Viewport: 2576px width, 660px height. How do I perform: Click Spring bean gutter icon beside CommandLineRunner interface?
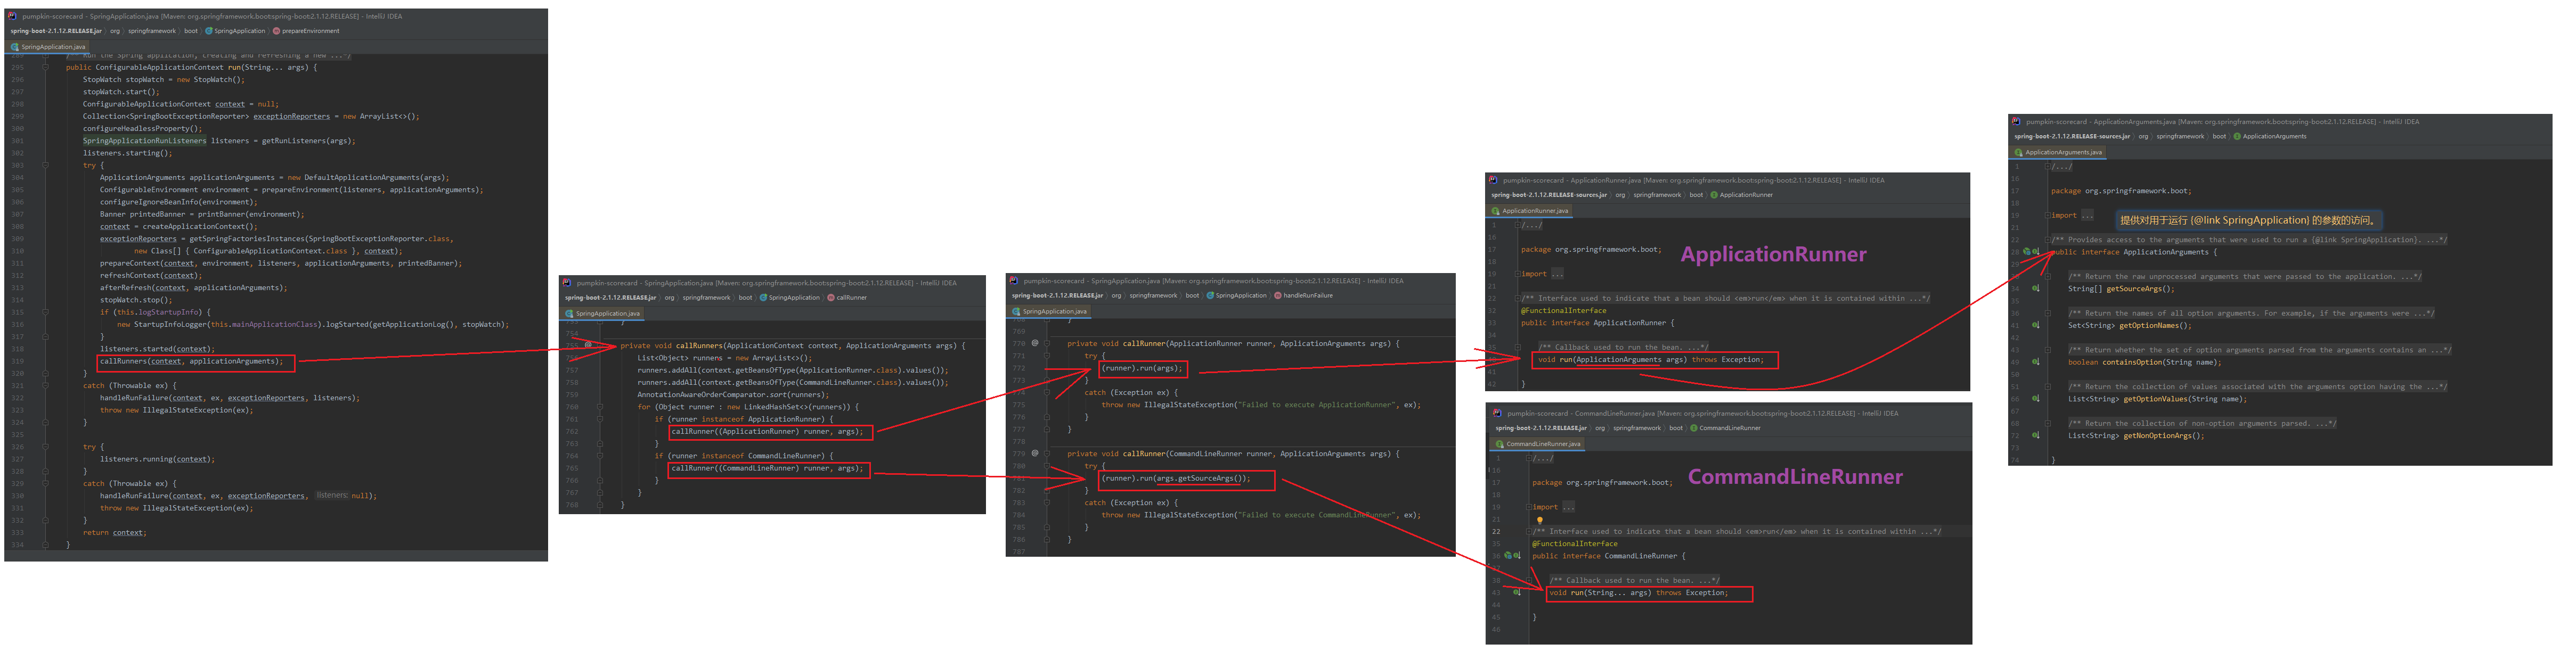(x=1508, y=556)
